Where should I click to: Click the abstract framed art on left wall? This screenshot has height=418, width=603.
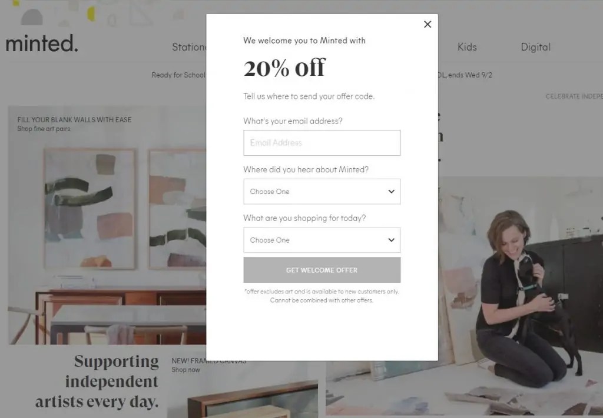(x=90, y=209)
